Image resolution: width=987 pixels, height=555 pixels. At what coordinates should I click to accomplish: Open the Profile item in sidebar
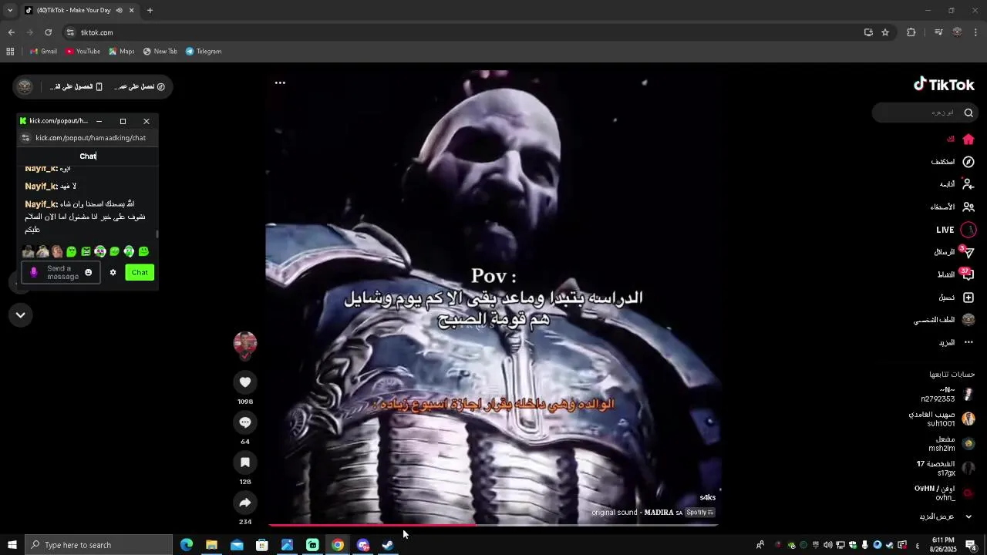tap(945, 320)
